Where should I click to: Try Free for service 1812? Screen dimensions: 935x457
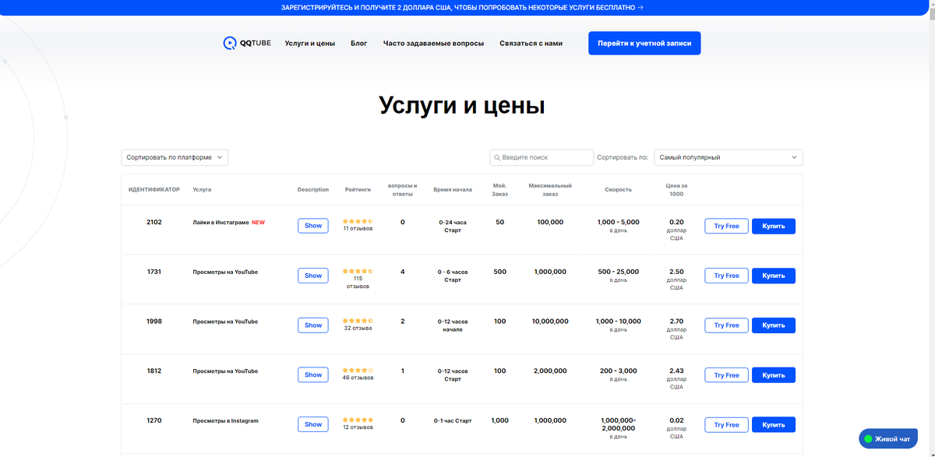click(x=726, y=375)
